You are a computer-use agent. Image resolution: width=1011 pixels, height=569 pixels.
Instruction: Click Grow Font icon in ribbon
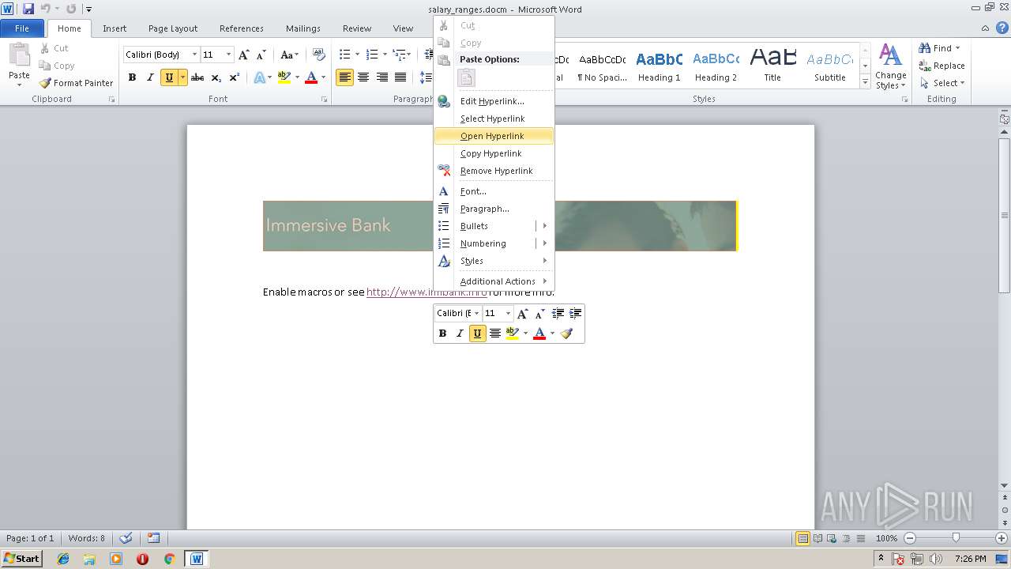coord(243,55)
